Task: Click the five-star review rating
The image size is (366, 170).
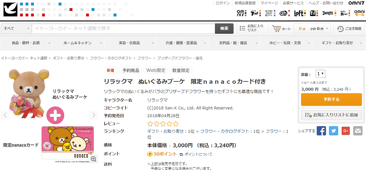Action: pos(163,124)
